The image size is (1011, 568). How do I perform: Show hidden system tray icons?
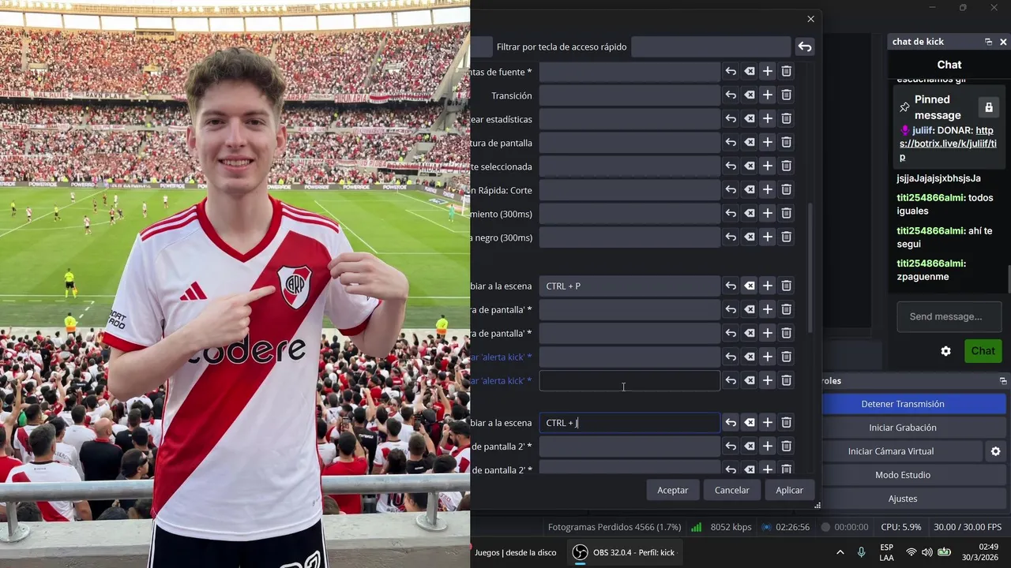[x=840, y=552]
